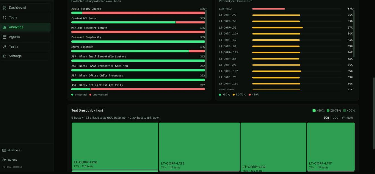Click the LT-CORP-L70 endpoint row
The height and width of the screenshot is (174, 375).
coord(286,77)
